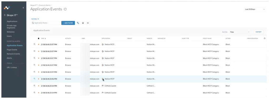269x100 pixels.
Task: Open URL Lookup under Tools
Action: click(12, 67)
